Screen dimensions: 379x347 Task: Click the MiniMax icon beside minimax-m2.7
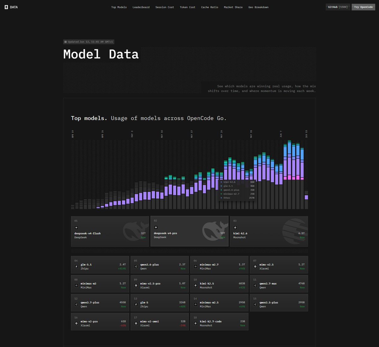pyautogui.click(x=196, y=266)
